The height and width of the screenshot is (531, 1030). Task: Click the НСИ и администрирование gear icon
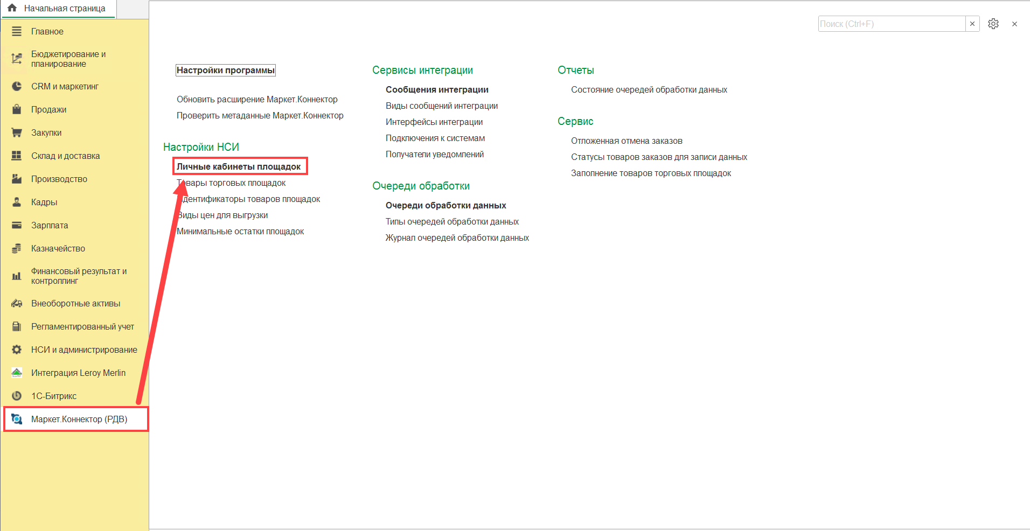17,350
